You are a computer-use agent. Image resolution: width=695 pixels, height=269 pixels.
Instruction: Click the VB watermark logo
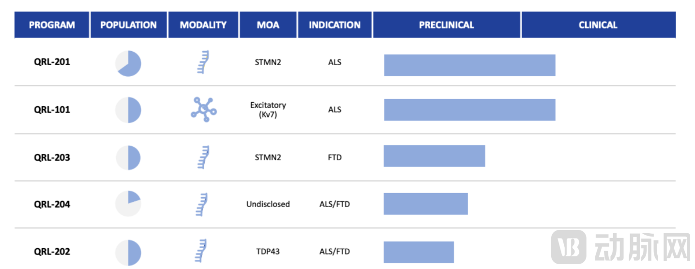point(569,247)
